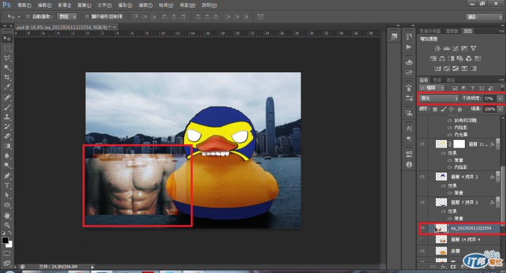Select the History Brush tool
Screen dimensions: 506x273
point(7,127)
